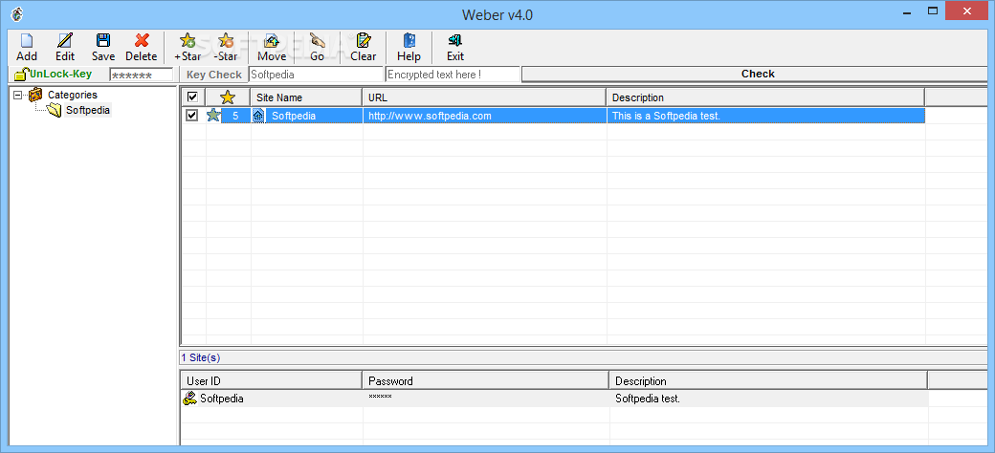Viewport: 995px width, 453px height.
Task: Click the Key Check field containing Softpedia
Action: tap(316, 75)
